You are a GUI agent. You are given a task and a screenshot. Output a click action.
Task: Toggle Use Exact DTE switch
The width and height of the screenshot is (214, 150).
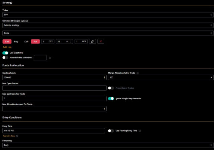(x=5, y=53)
